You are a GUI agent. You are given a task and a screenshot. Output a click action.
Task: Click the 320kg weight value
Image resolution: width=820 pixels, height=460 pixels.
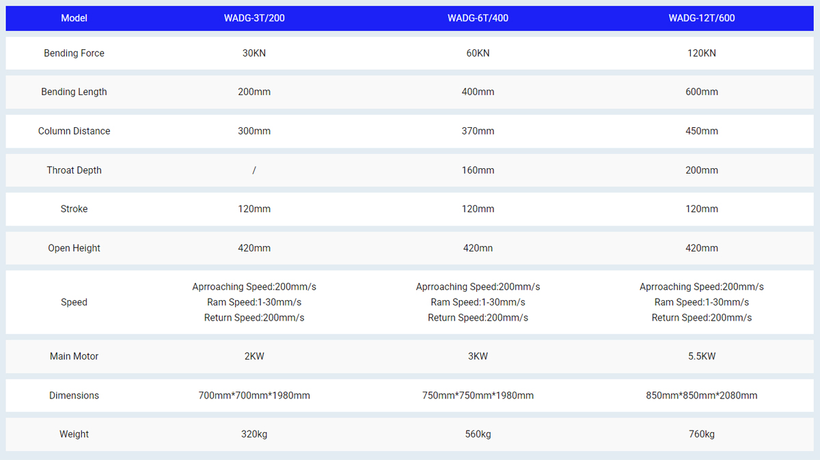[x=254, y=434]
